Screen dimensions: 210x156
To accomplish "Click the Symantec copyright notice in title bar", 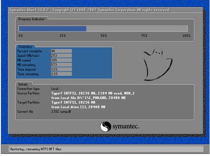I will point(111,10).
